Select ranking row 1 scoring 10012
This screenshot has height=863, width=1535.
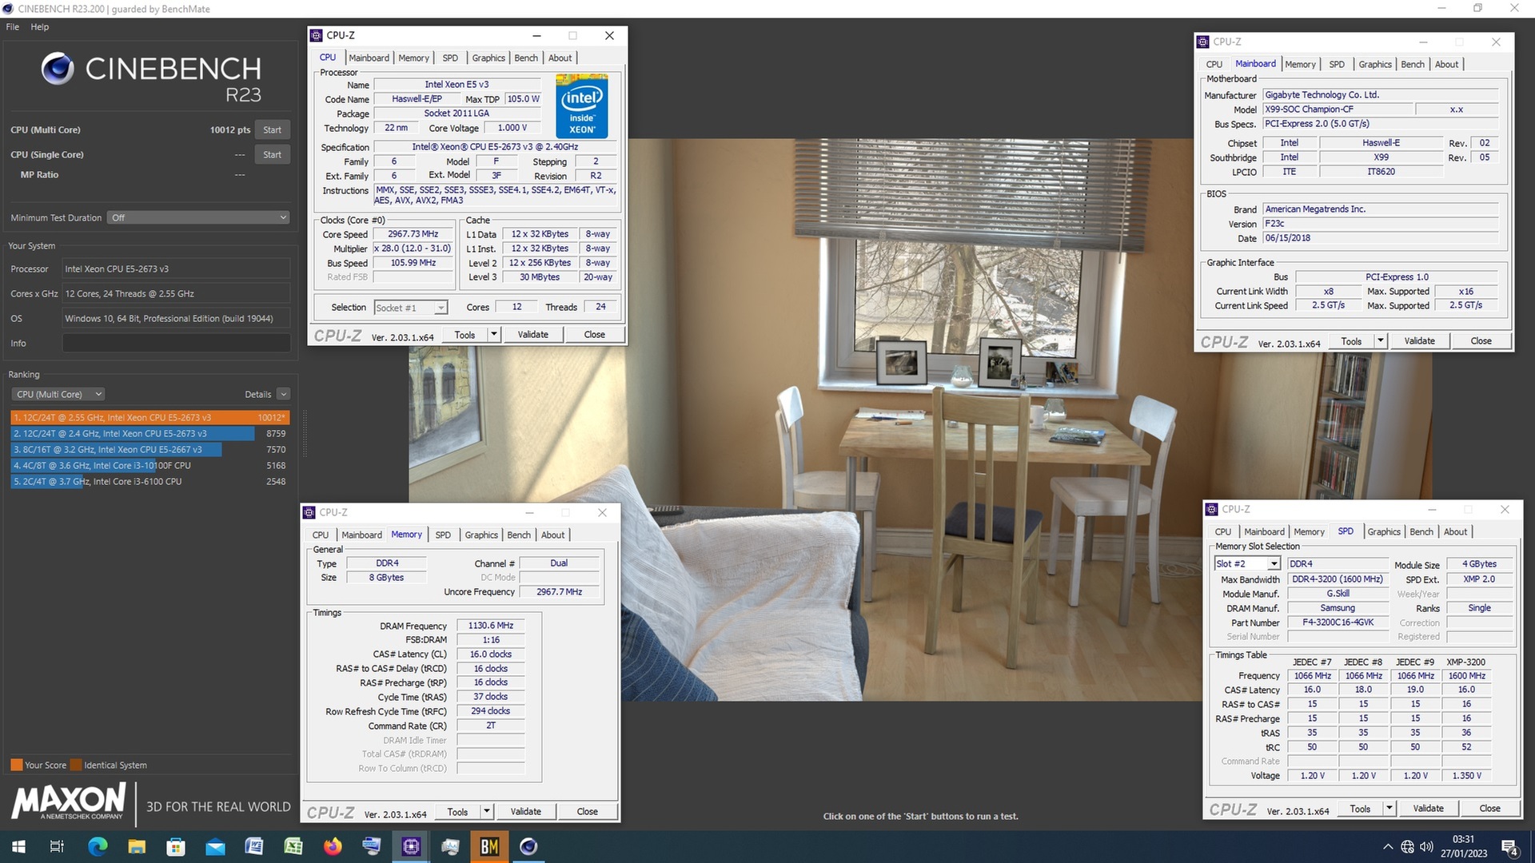click(x=150, y=418)
